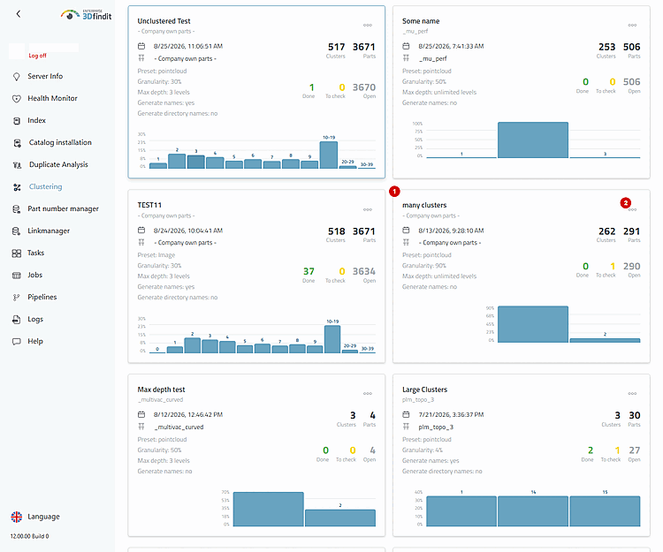This screenshot has width=663, height=552.
Task: Open the Jobs menu item
Action: pos(35,275)
